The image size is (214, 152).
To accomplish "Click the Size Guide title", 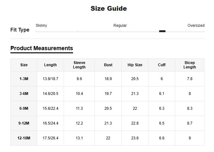I will (x=109, y=9).
